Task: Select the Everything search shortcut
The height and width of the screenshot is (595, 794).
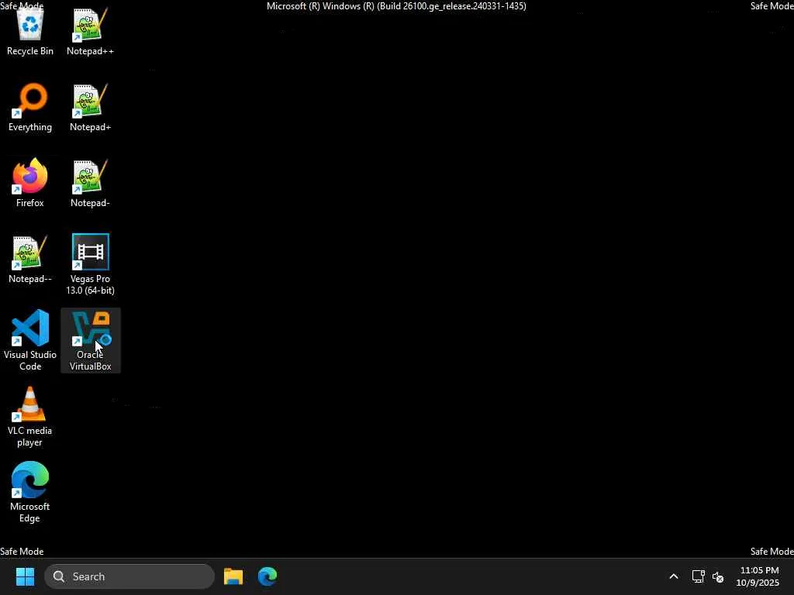Action: point(30,107)
